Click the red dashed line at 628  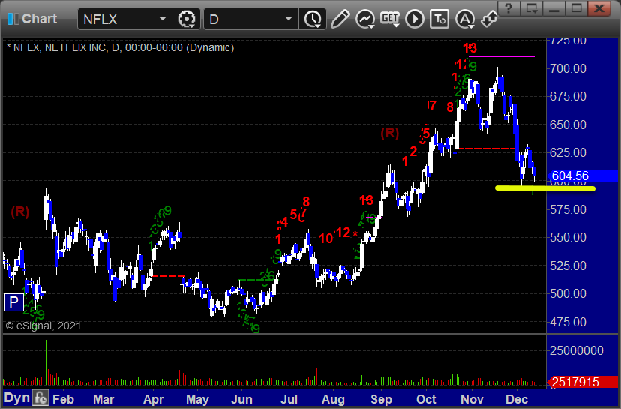point(485,149)
